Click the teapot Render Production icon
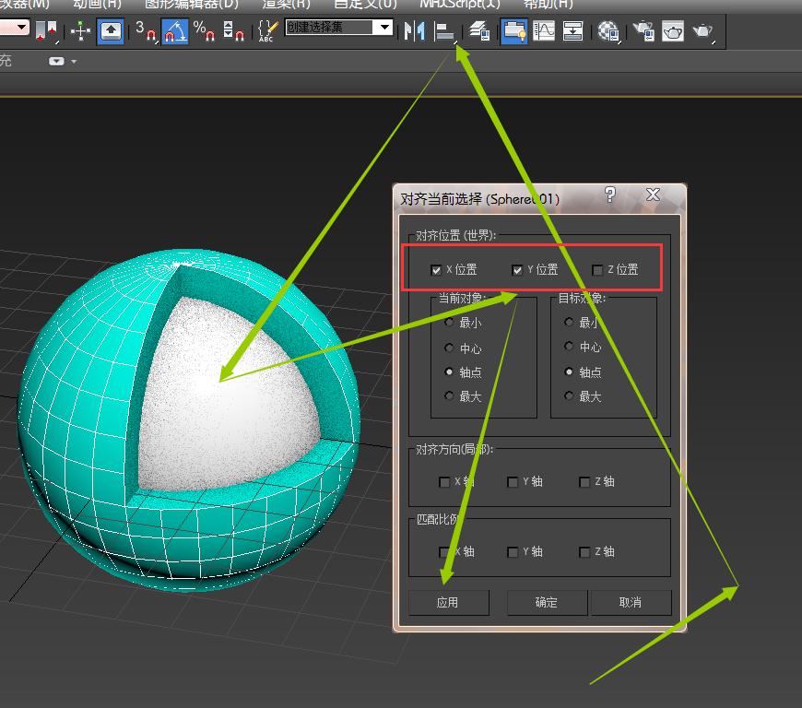Screen dimensions: 802x708 point(703,31)
